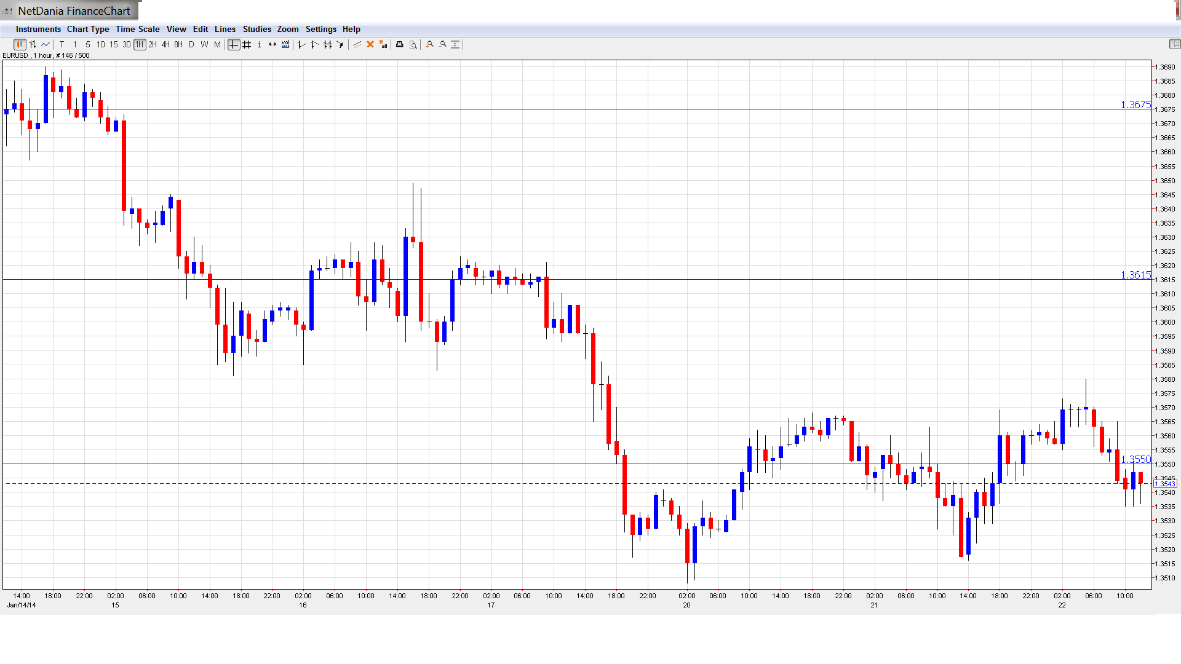This screenshot has height=664, width=1181.
Task: Click the print preview icon
Action: tap(413, 44)
